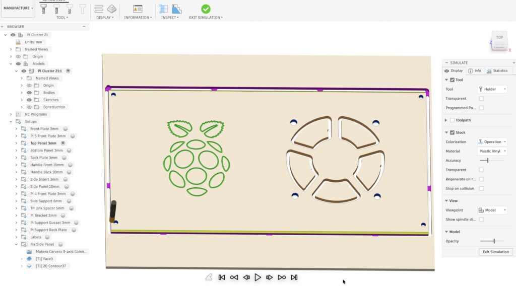This screenshot has width=516, height=288.
Task: Uncheck the Stock checkbox
Action: click(452, 132)
